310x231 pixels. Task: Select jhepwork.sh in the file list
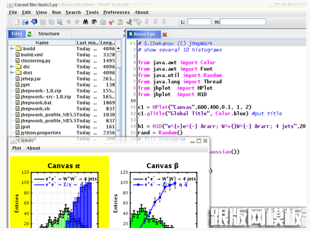[x=35, y=109]
